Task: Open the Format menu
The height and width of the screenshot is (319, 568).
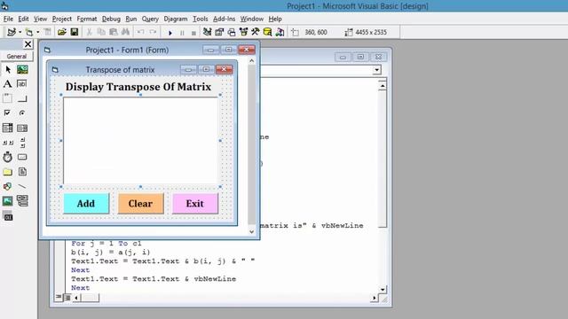Action: tap(87, 19)
